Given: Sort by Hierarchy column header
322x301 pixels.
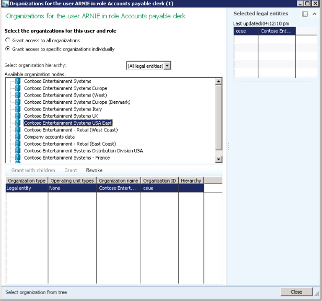Looking at the screenshot, I should [x=191, y=180].
